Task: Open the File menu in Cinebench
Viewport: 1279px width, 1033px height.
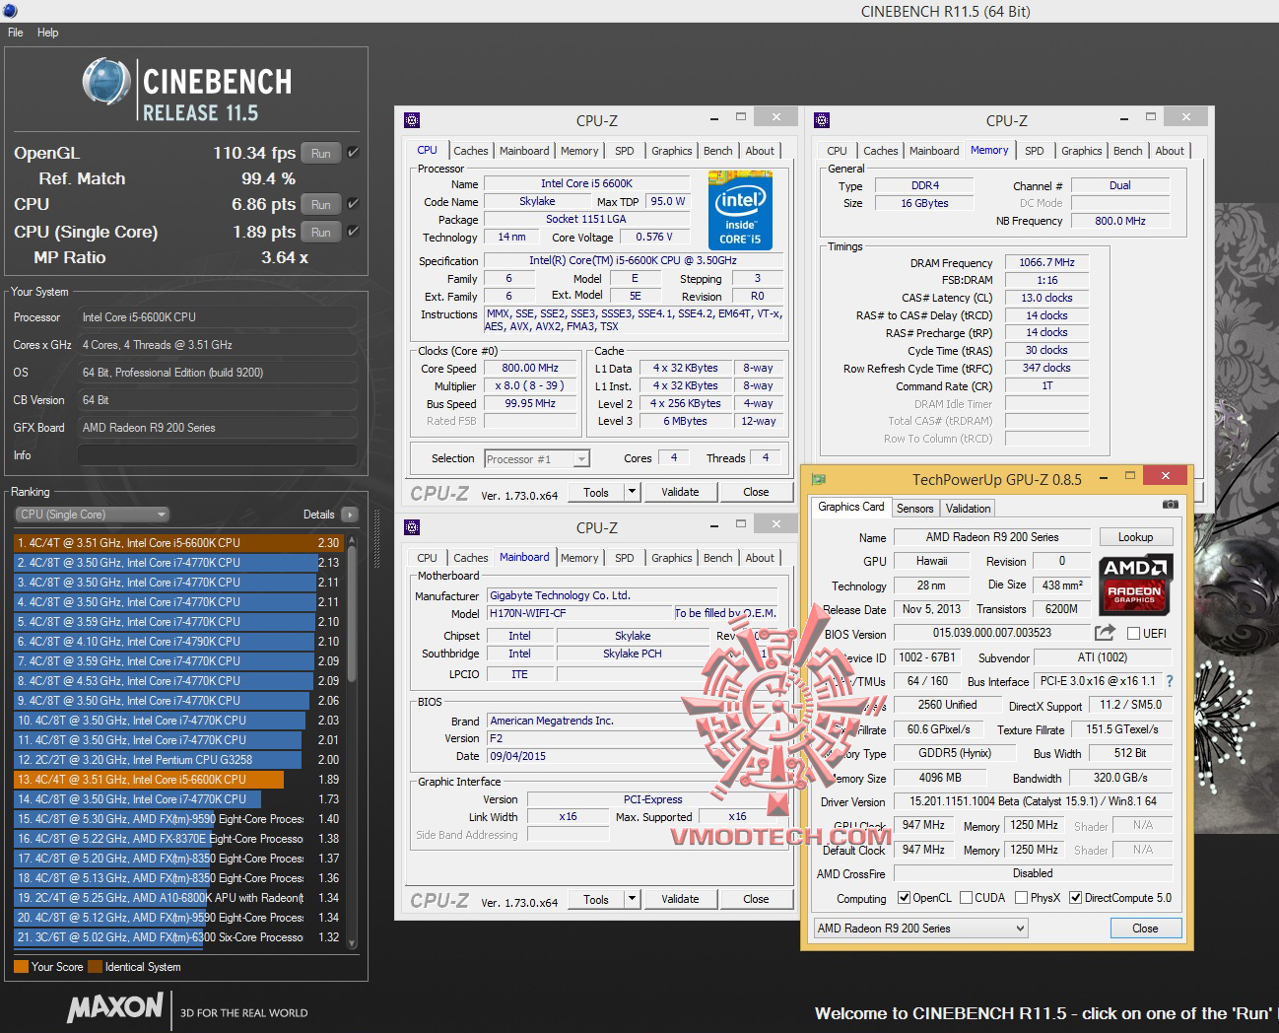Action: pos(16,33)
